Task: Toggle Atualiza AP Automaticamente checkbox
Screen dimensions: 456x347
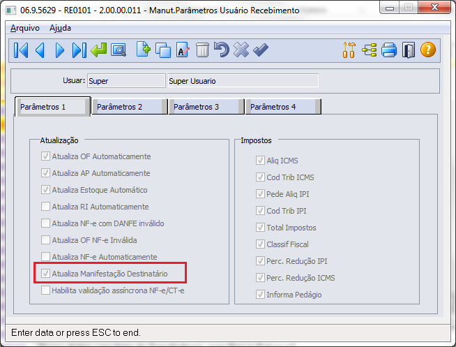Action: point(45,173)
